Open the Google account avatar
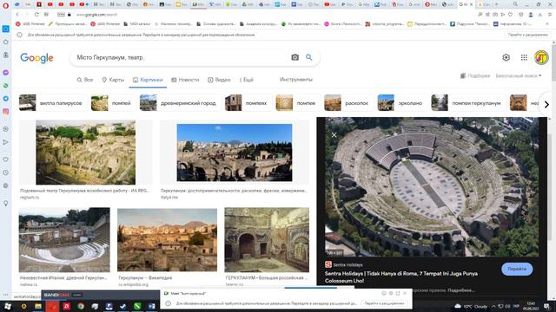Viewport: 556px width, 312px height. [x=541, y=57]
